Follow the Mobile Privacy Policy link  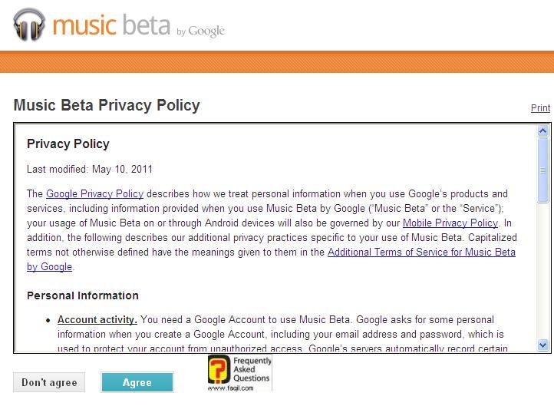coord(450,223)
